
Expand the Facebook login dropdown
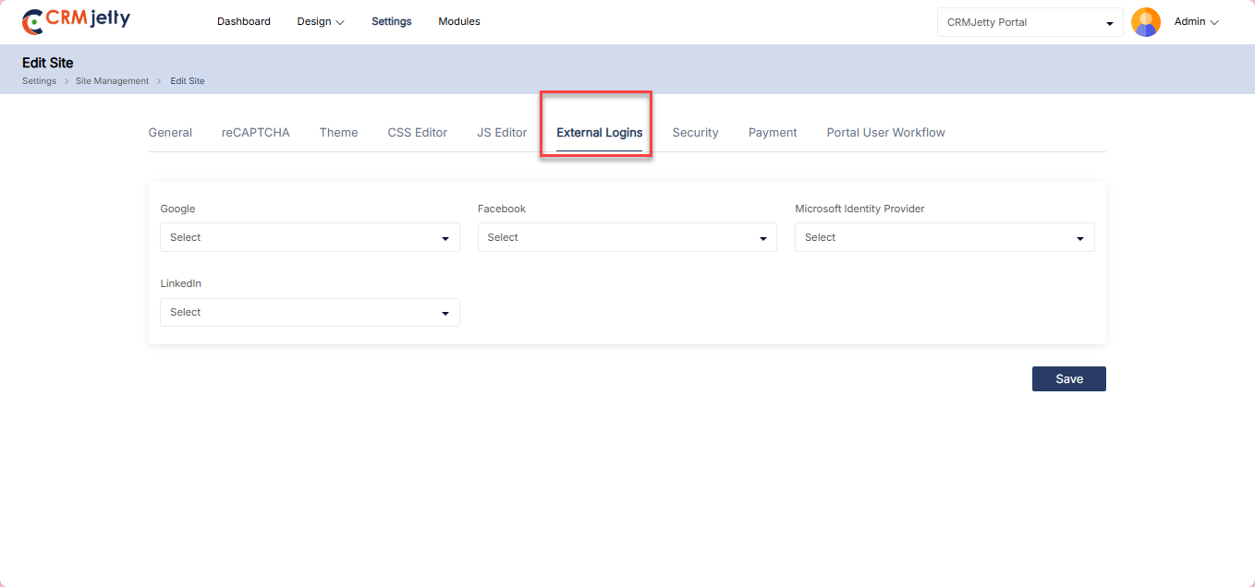[627, 237]
